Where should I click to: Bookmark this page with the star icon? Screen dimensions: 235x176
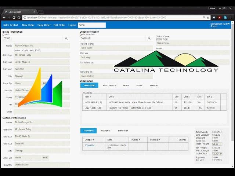[208, 18]
